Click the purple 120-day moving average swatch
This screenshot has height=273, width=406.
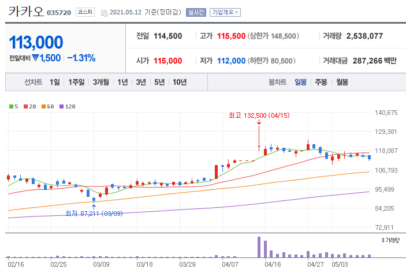click(61, 106)
